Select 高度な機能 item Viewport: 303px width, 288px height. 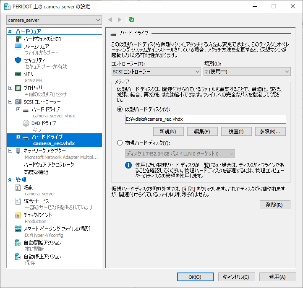[x=36, y=172]
